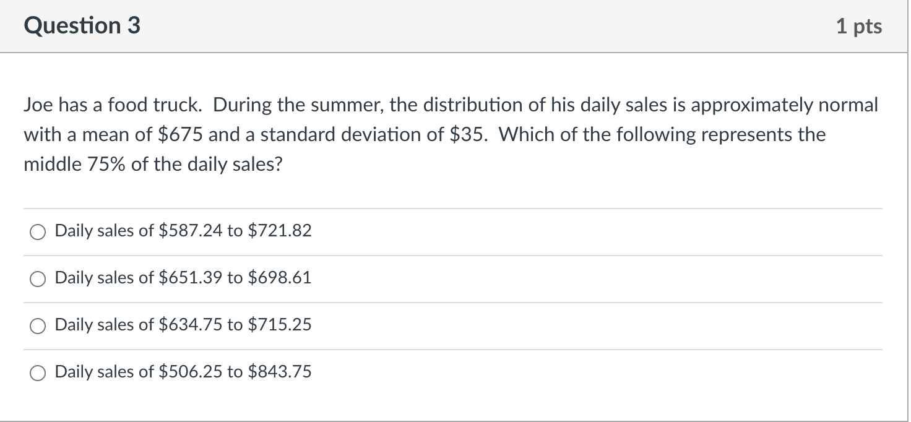Pick the $506.25 to $843.75 radio button
The width and height of the screenshot is (911, 422).
click(x=38, y=373)
